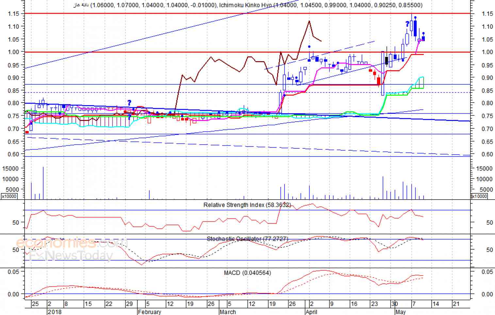This screenshot has height=315, width=495.
Task: Click the March month label on time axis
Action: 228,312
